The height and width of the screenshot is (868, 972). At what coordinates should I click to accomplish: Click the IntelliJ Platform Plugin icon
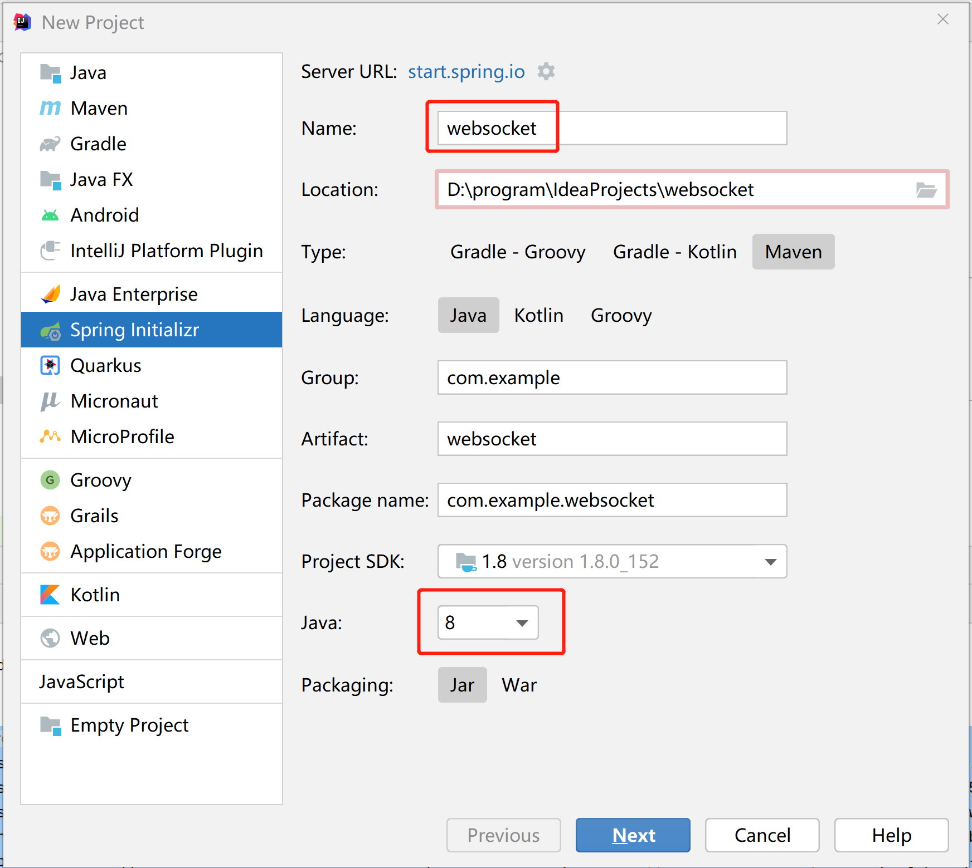(x=50, y=251)
